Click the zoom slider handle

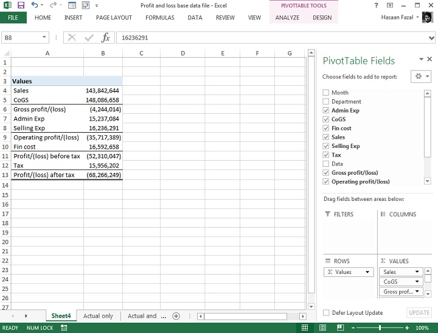(x=380, y=328)
